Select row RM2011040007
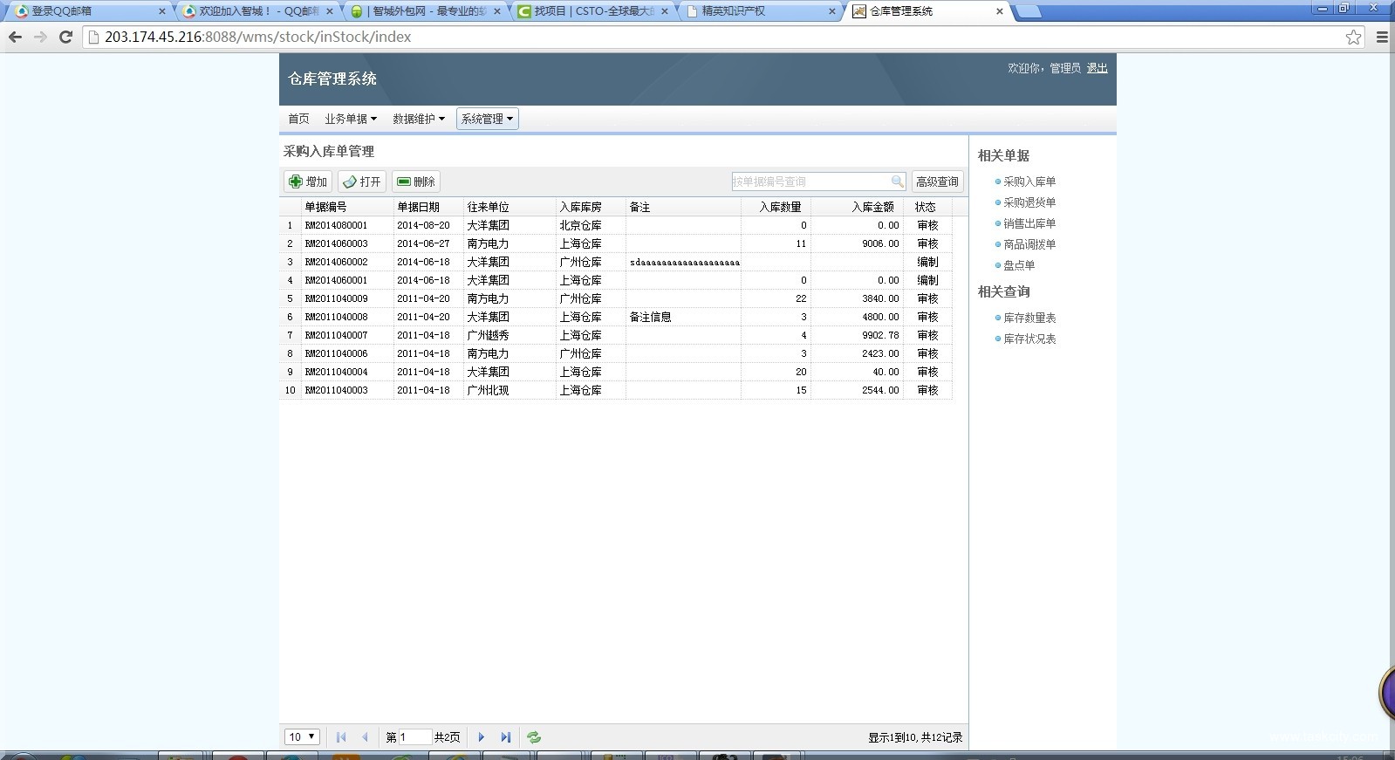Screen dimensions: 1395x760 616,335
